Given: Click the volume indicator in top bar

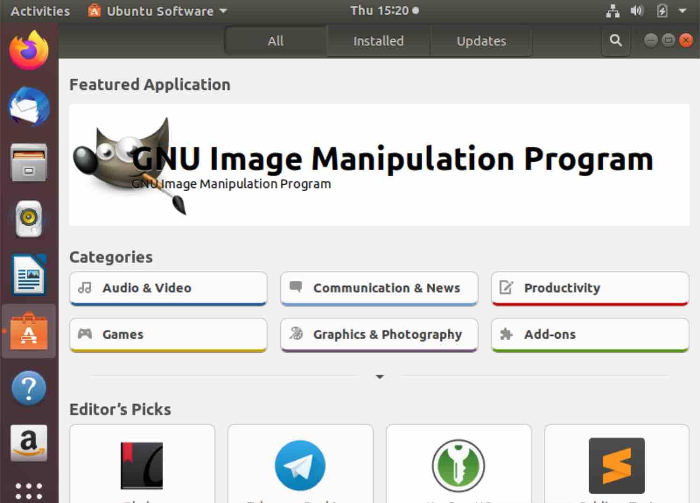Looking at the screenshot, I should pyautogui.click(x=637, y=11).
